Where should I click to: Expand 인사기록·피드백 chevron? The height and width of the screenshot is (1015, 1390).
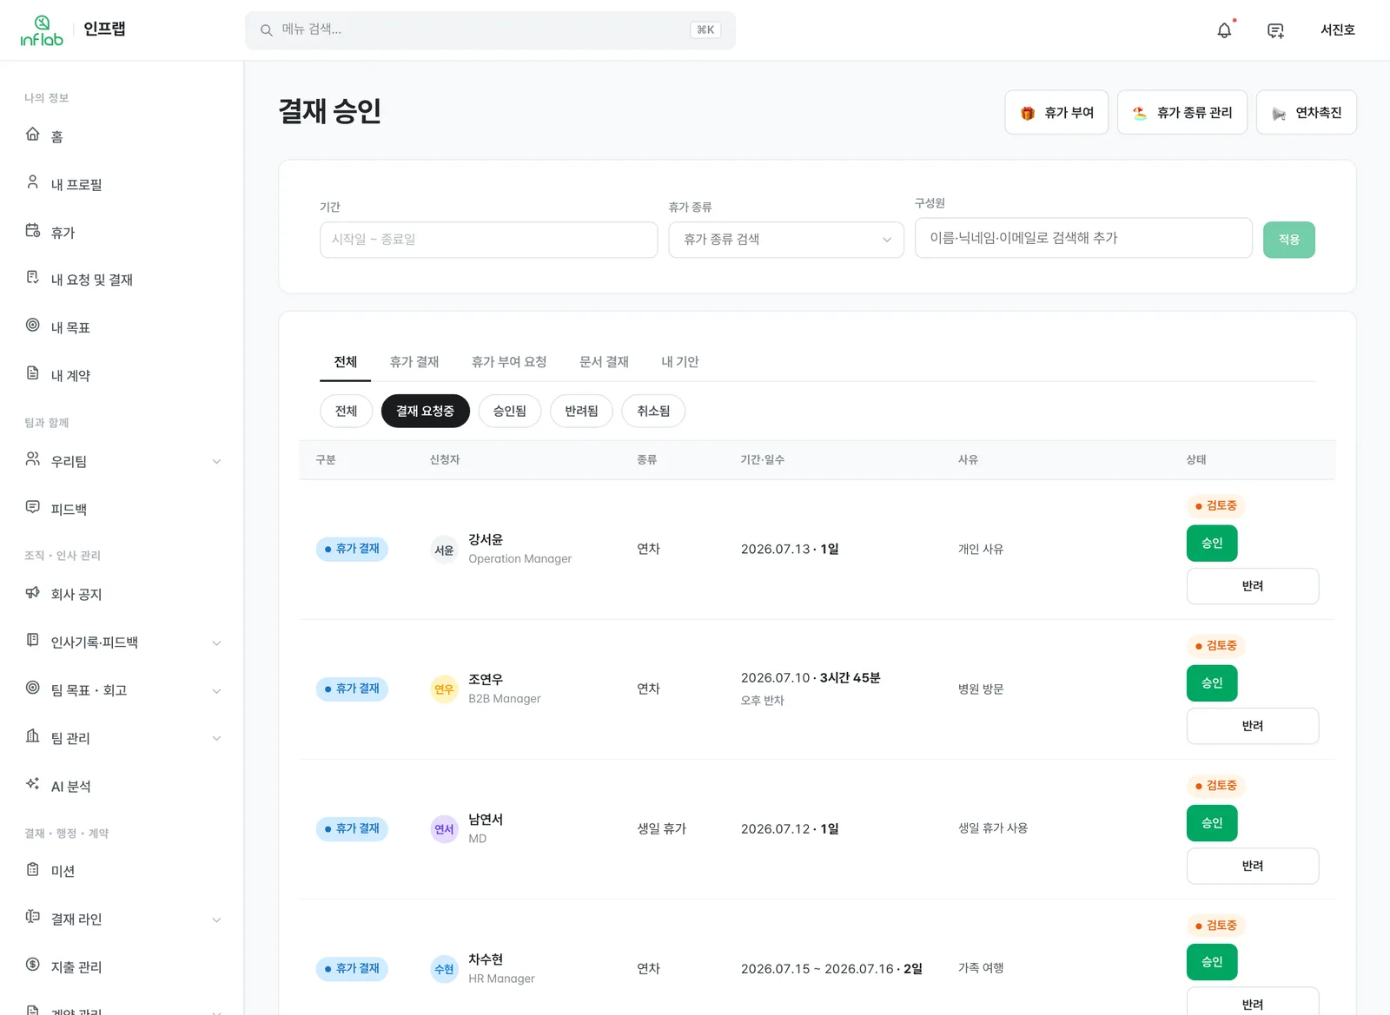[x=216, y=643]
